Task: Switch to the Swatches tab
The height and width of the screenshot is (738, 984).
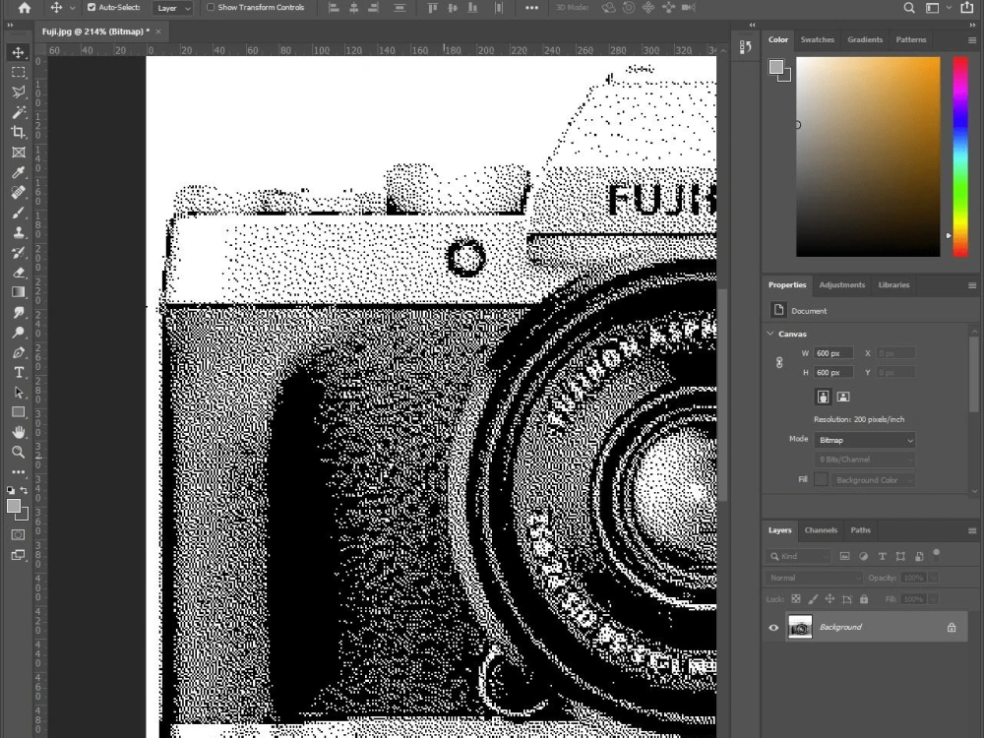Action: coord(817,39)
